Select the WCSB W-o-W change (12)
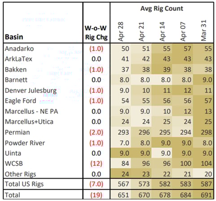 (96, 163)
